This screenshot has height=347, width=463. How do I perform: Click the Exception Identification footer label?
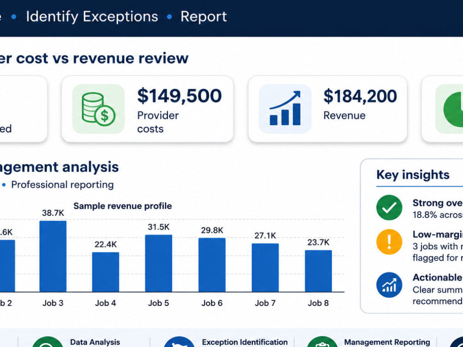point(245,342)
